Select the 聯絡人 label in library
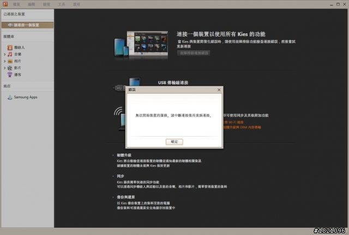Viewport: 349px width, 235px height. [20, 48]
